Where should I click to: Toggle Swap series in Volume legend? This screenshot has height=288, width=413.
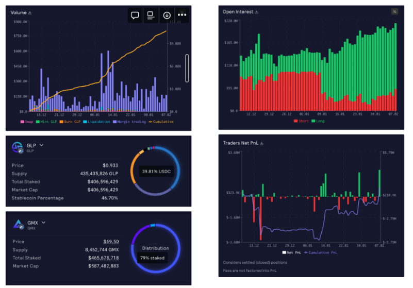(27, 122)
